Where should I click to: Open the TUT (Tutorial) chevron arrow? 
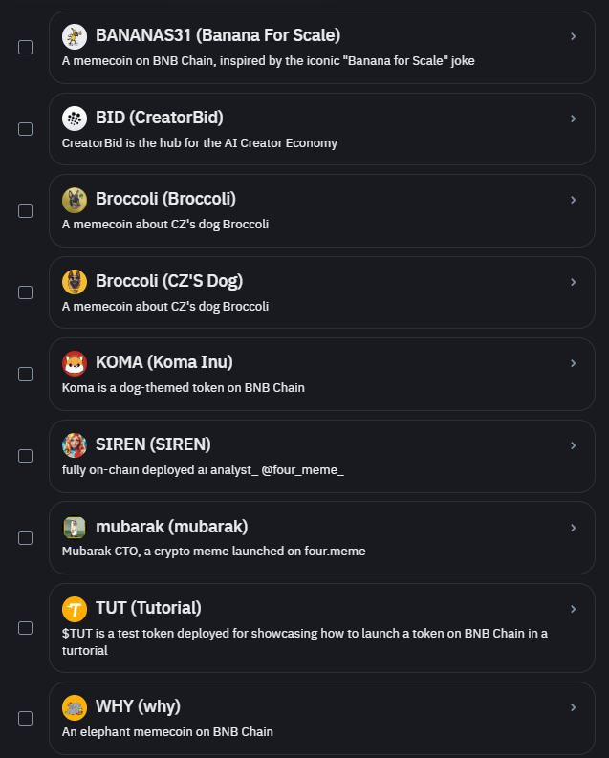click(x=573, y=609)
